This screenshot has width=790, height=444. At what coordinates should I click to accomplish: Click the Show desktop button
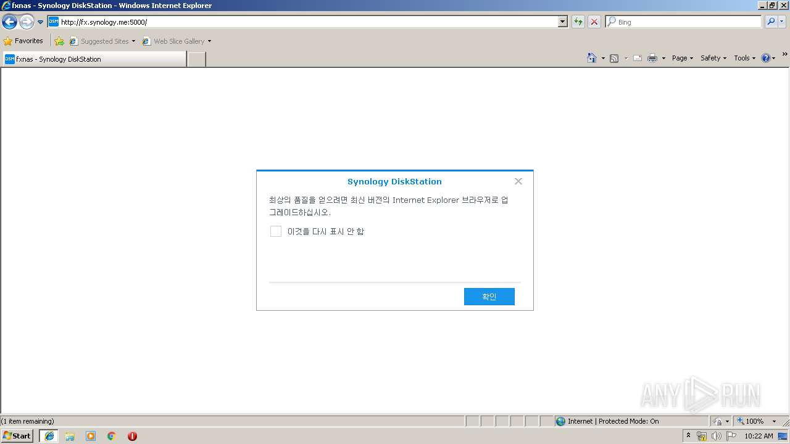pyautogui.click(x=783, y=436)
